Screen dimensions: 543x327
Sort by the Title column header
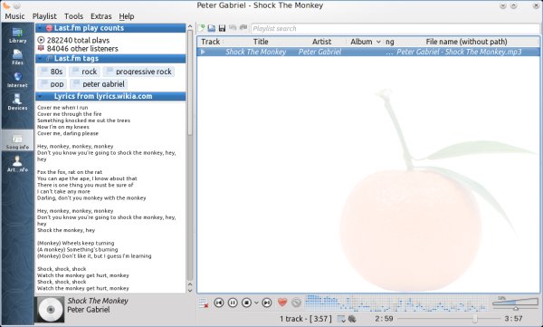[x=261, y=42]
